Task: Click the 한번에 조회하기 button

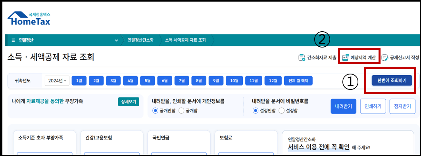Action: [x=392, y=80]
